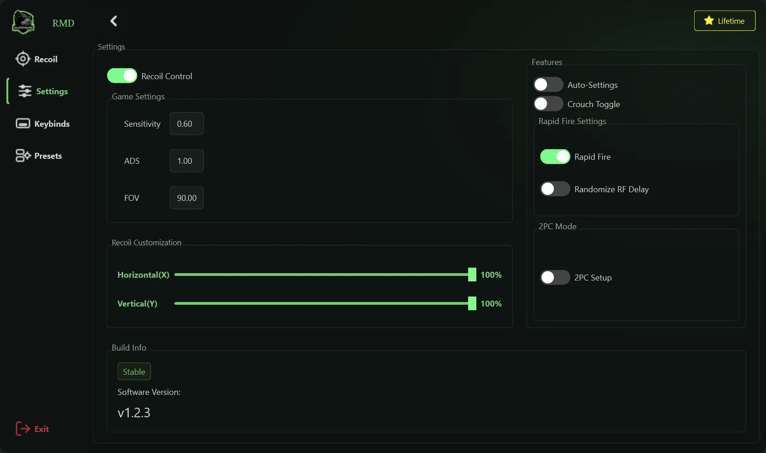Turn on Crouch Toggle
The width and height of the screenshot is (766, 453).
(548, 104)
